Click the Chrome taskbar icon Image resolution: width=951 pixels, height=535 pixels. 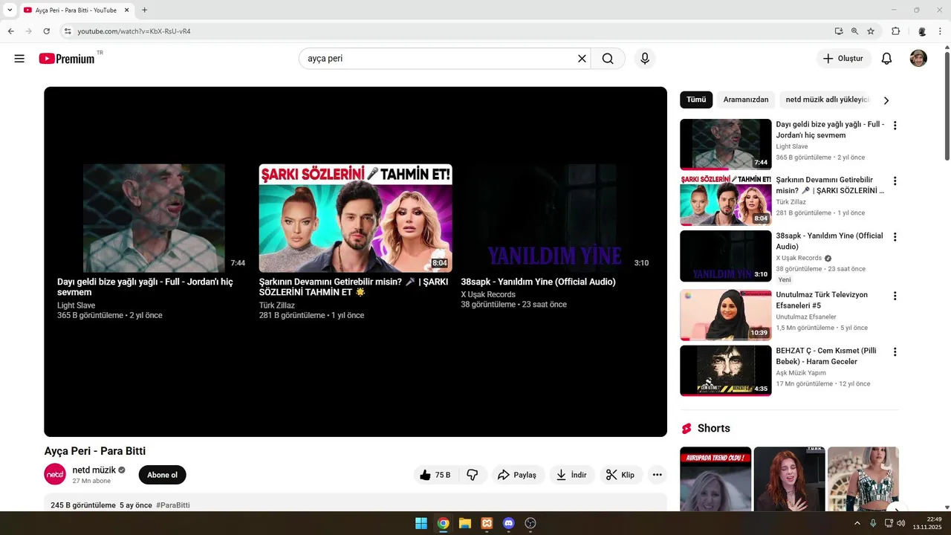tap(443, 523)
